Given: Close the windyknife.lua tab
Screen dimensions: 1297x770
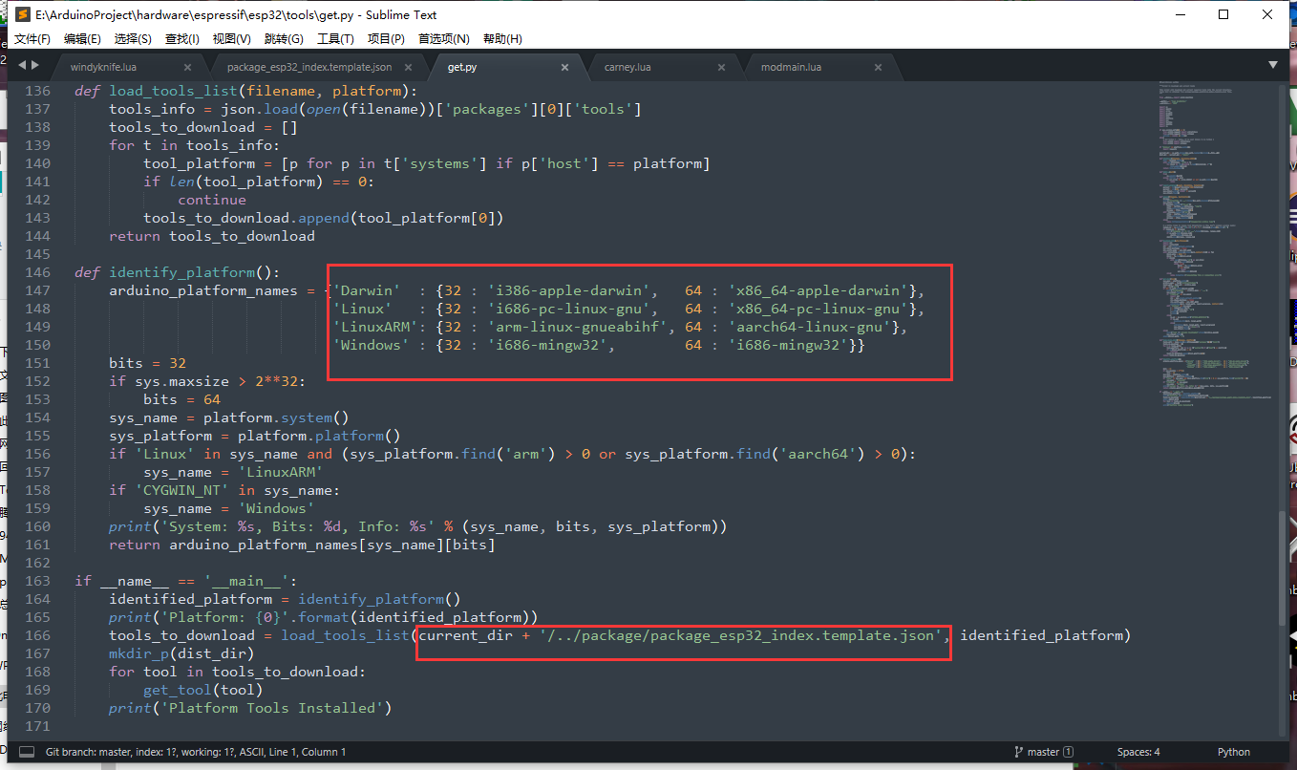Looking at the screenshot, I should click(188, 67).
